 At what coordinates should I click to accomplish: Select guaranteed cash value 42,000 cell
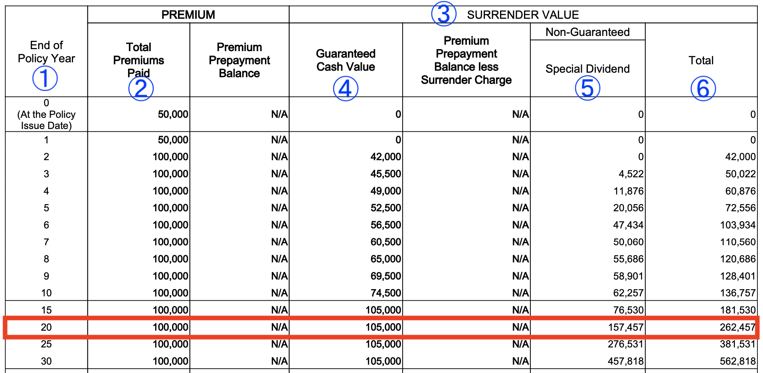click(x=385, y=157)
